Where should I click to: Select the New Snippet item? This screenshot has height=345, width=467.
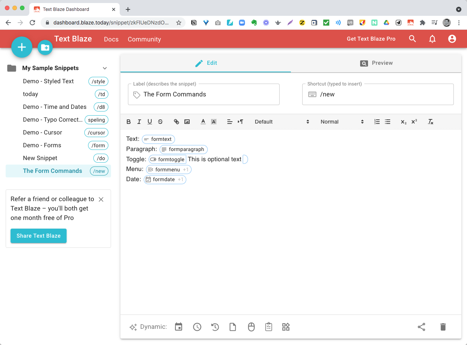(x=58, y=158)
